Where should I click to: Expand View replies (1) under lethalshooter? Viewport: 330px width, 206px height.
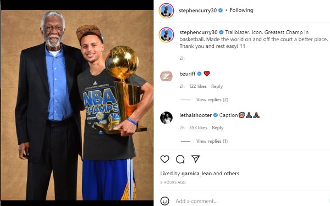(x=212, y=141)
